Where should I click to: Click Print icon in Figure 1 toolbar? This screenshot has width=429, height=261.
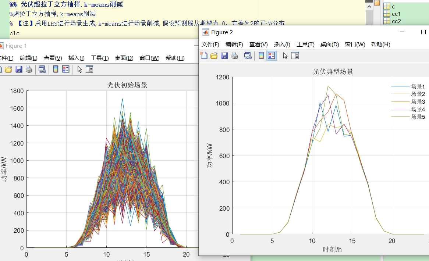[x=29, y=69]
